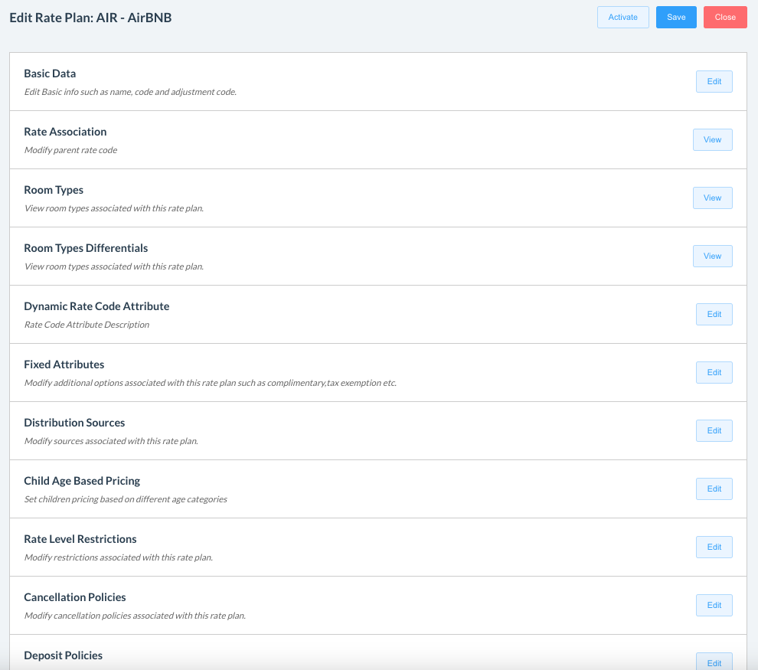Edit the Deposit Policies section
Viewport: 758px width, 670px height.
[714, 662]
